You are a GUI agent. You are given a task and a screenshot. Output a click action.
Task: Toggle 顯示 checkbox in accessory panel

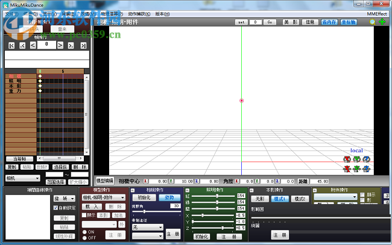point(362,194)
